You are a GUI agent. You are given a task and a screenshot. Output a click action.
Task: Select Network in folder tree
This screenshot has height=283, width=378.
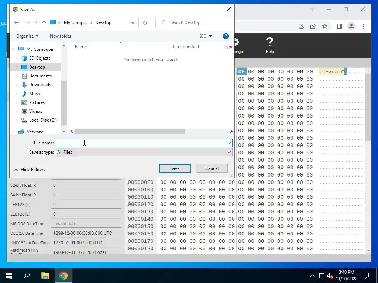34,132
